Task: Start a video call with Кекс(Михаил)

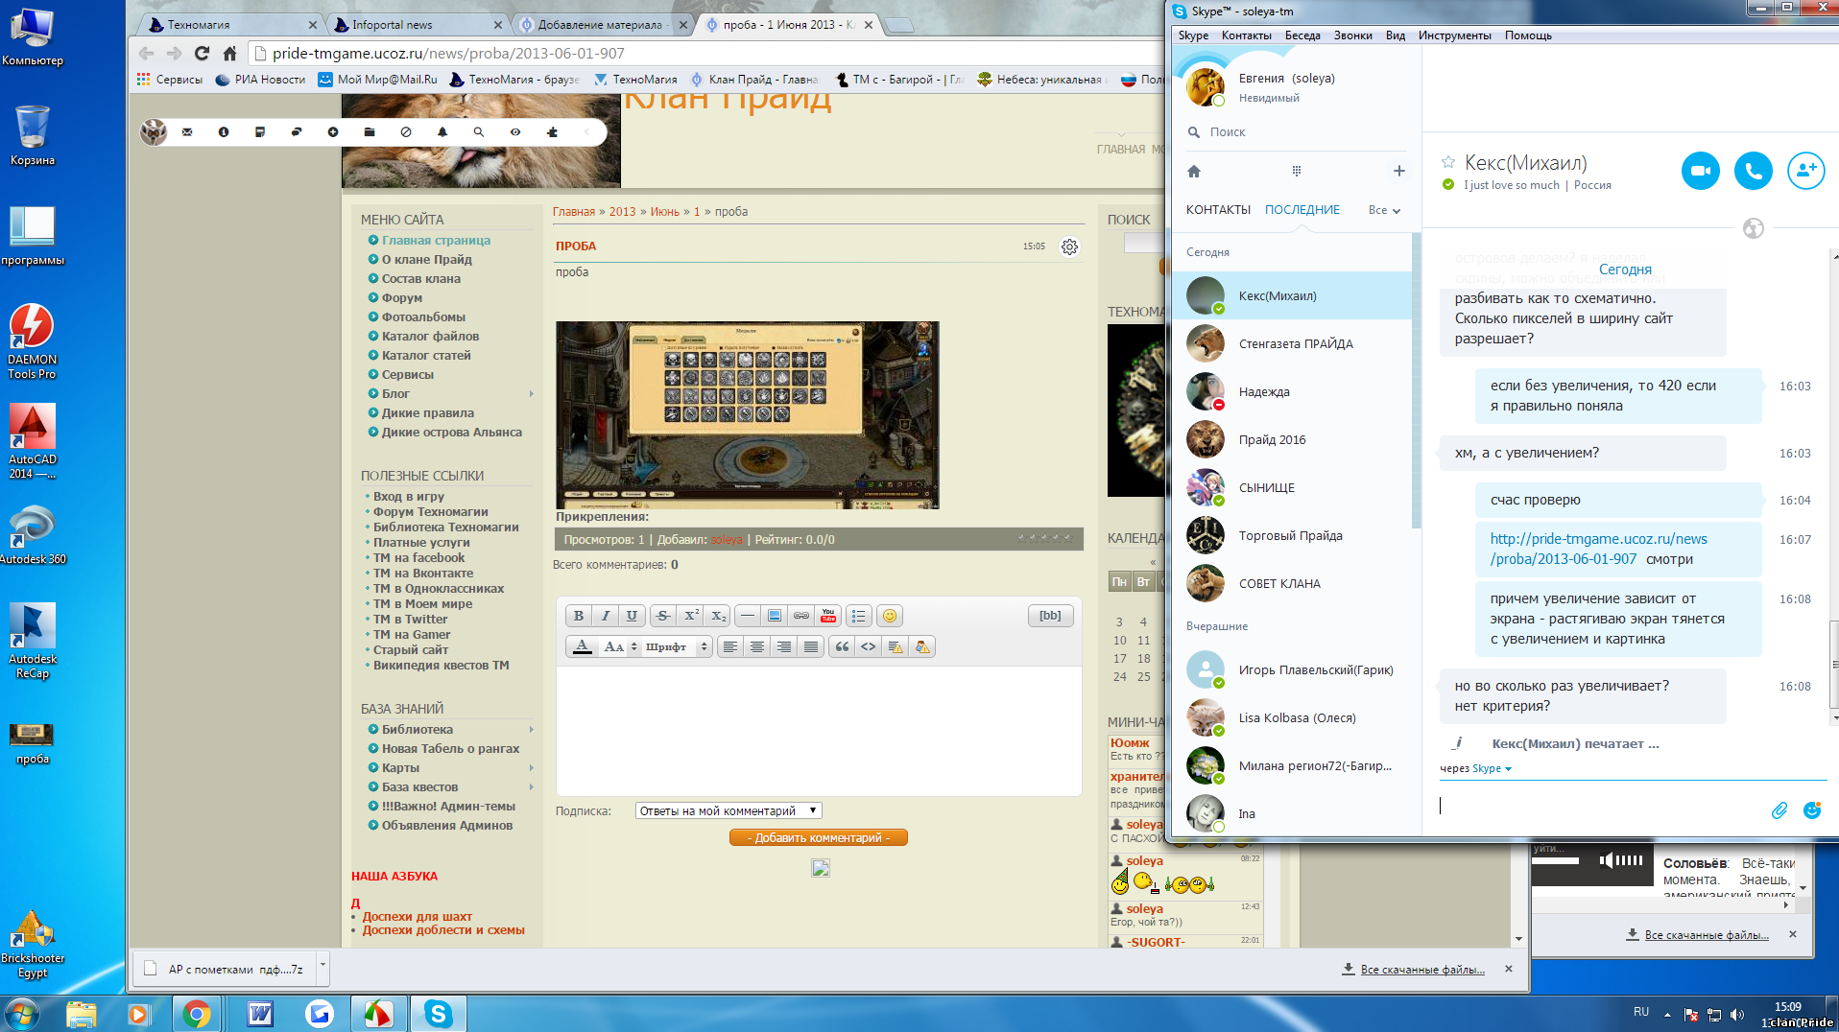Action: (x=1701, y=171)
